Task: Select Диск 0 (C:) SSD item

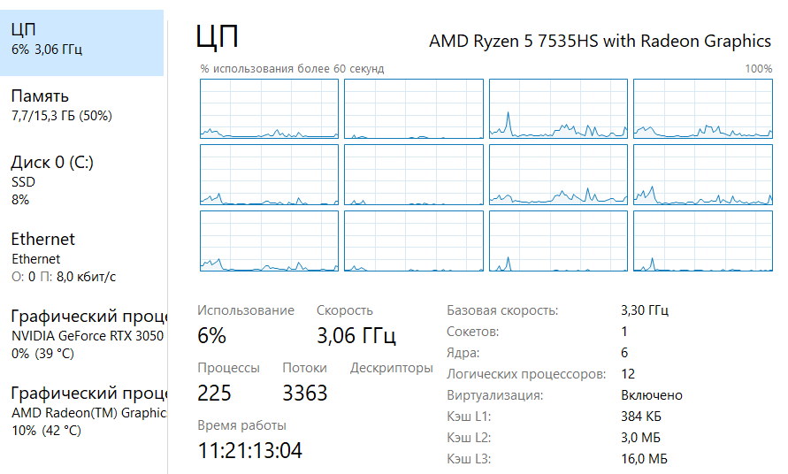Action: [82, 180]
